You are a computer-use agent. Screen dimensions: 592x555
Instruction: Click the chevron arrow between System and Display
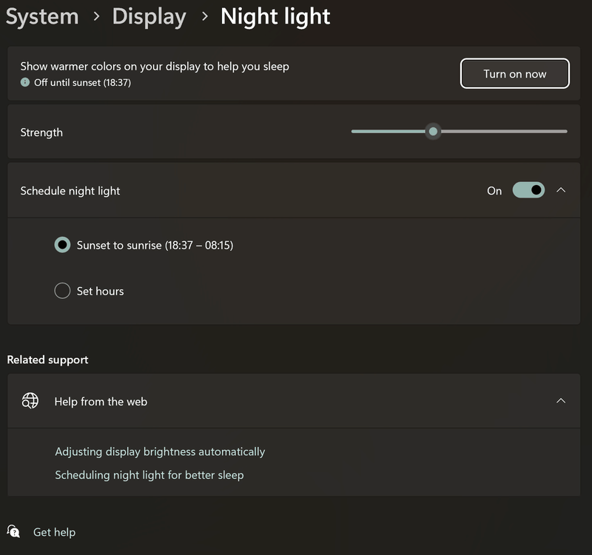coord(95,17)
